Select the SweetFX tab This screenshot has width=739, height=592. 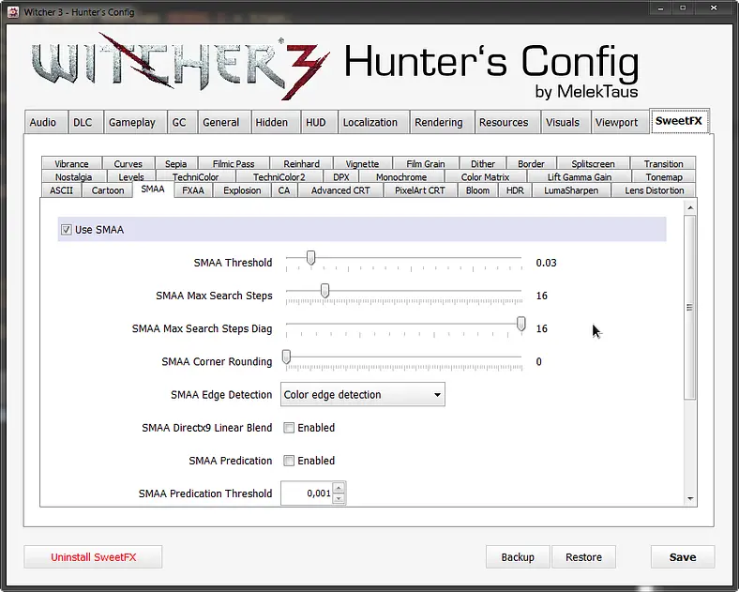point(679,121)
